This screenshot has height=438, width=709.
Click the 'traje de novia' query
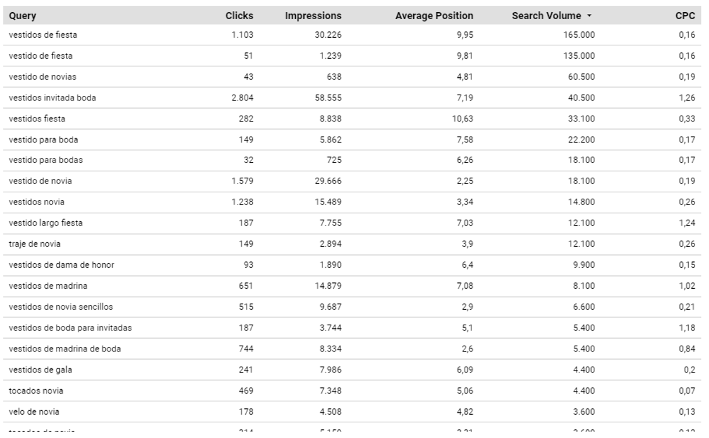pyautogui.click(x=34, y=244)
